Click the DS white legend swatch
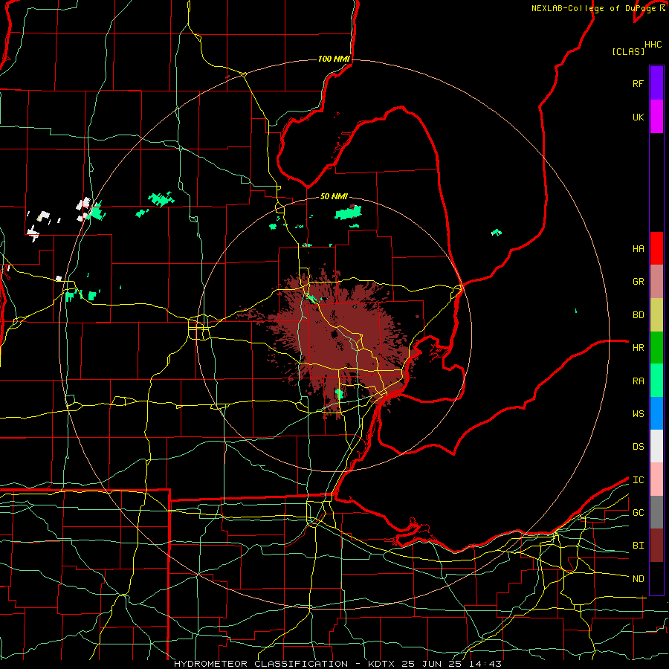669x669 pixels. [x=656, y=446]
